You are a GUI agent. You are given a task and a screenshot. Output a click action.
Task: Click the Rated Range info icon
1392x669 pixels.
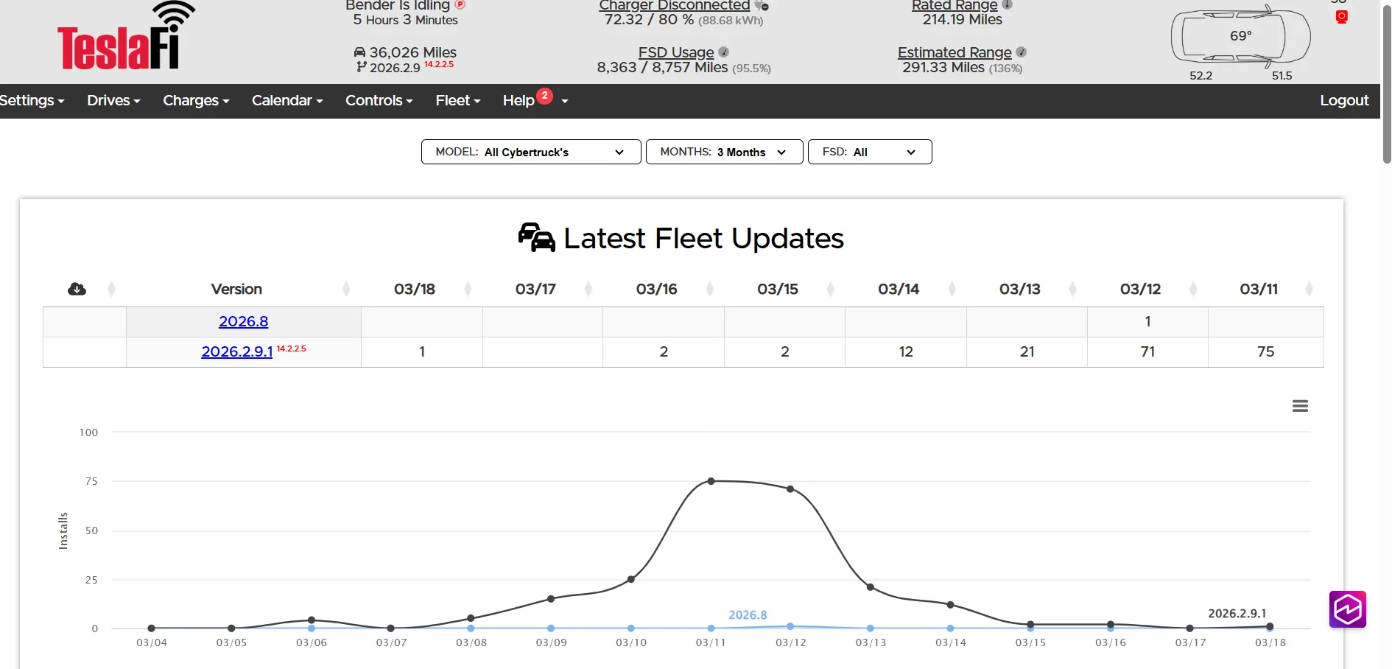pyautogui.click(x=1007, y=4)
